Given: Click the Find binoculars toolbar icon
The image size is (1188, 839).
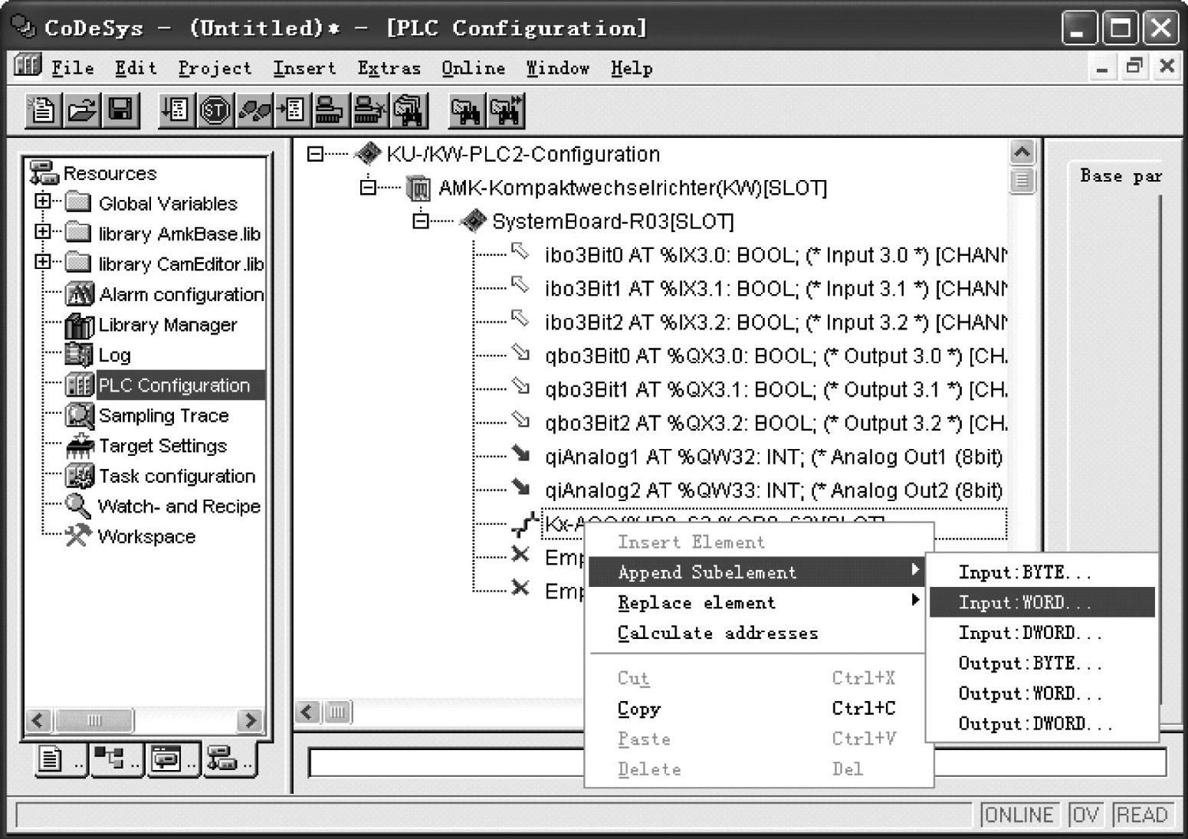Looking at the screenshot, I should [x=466, y=111].
